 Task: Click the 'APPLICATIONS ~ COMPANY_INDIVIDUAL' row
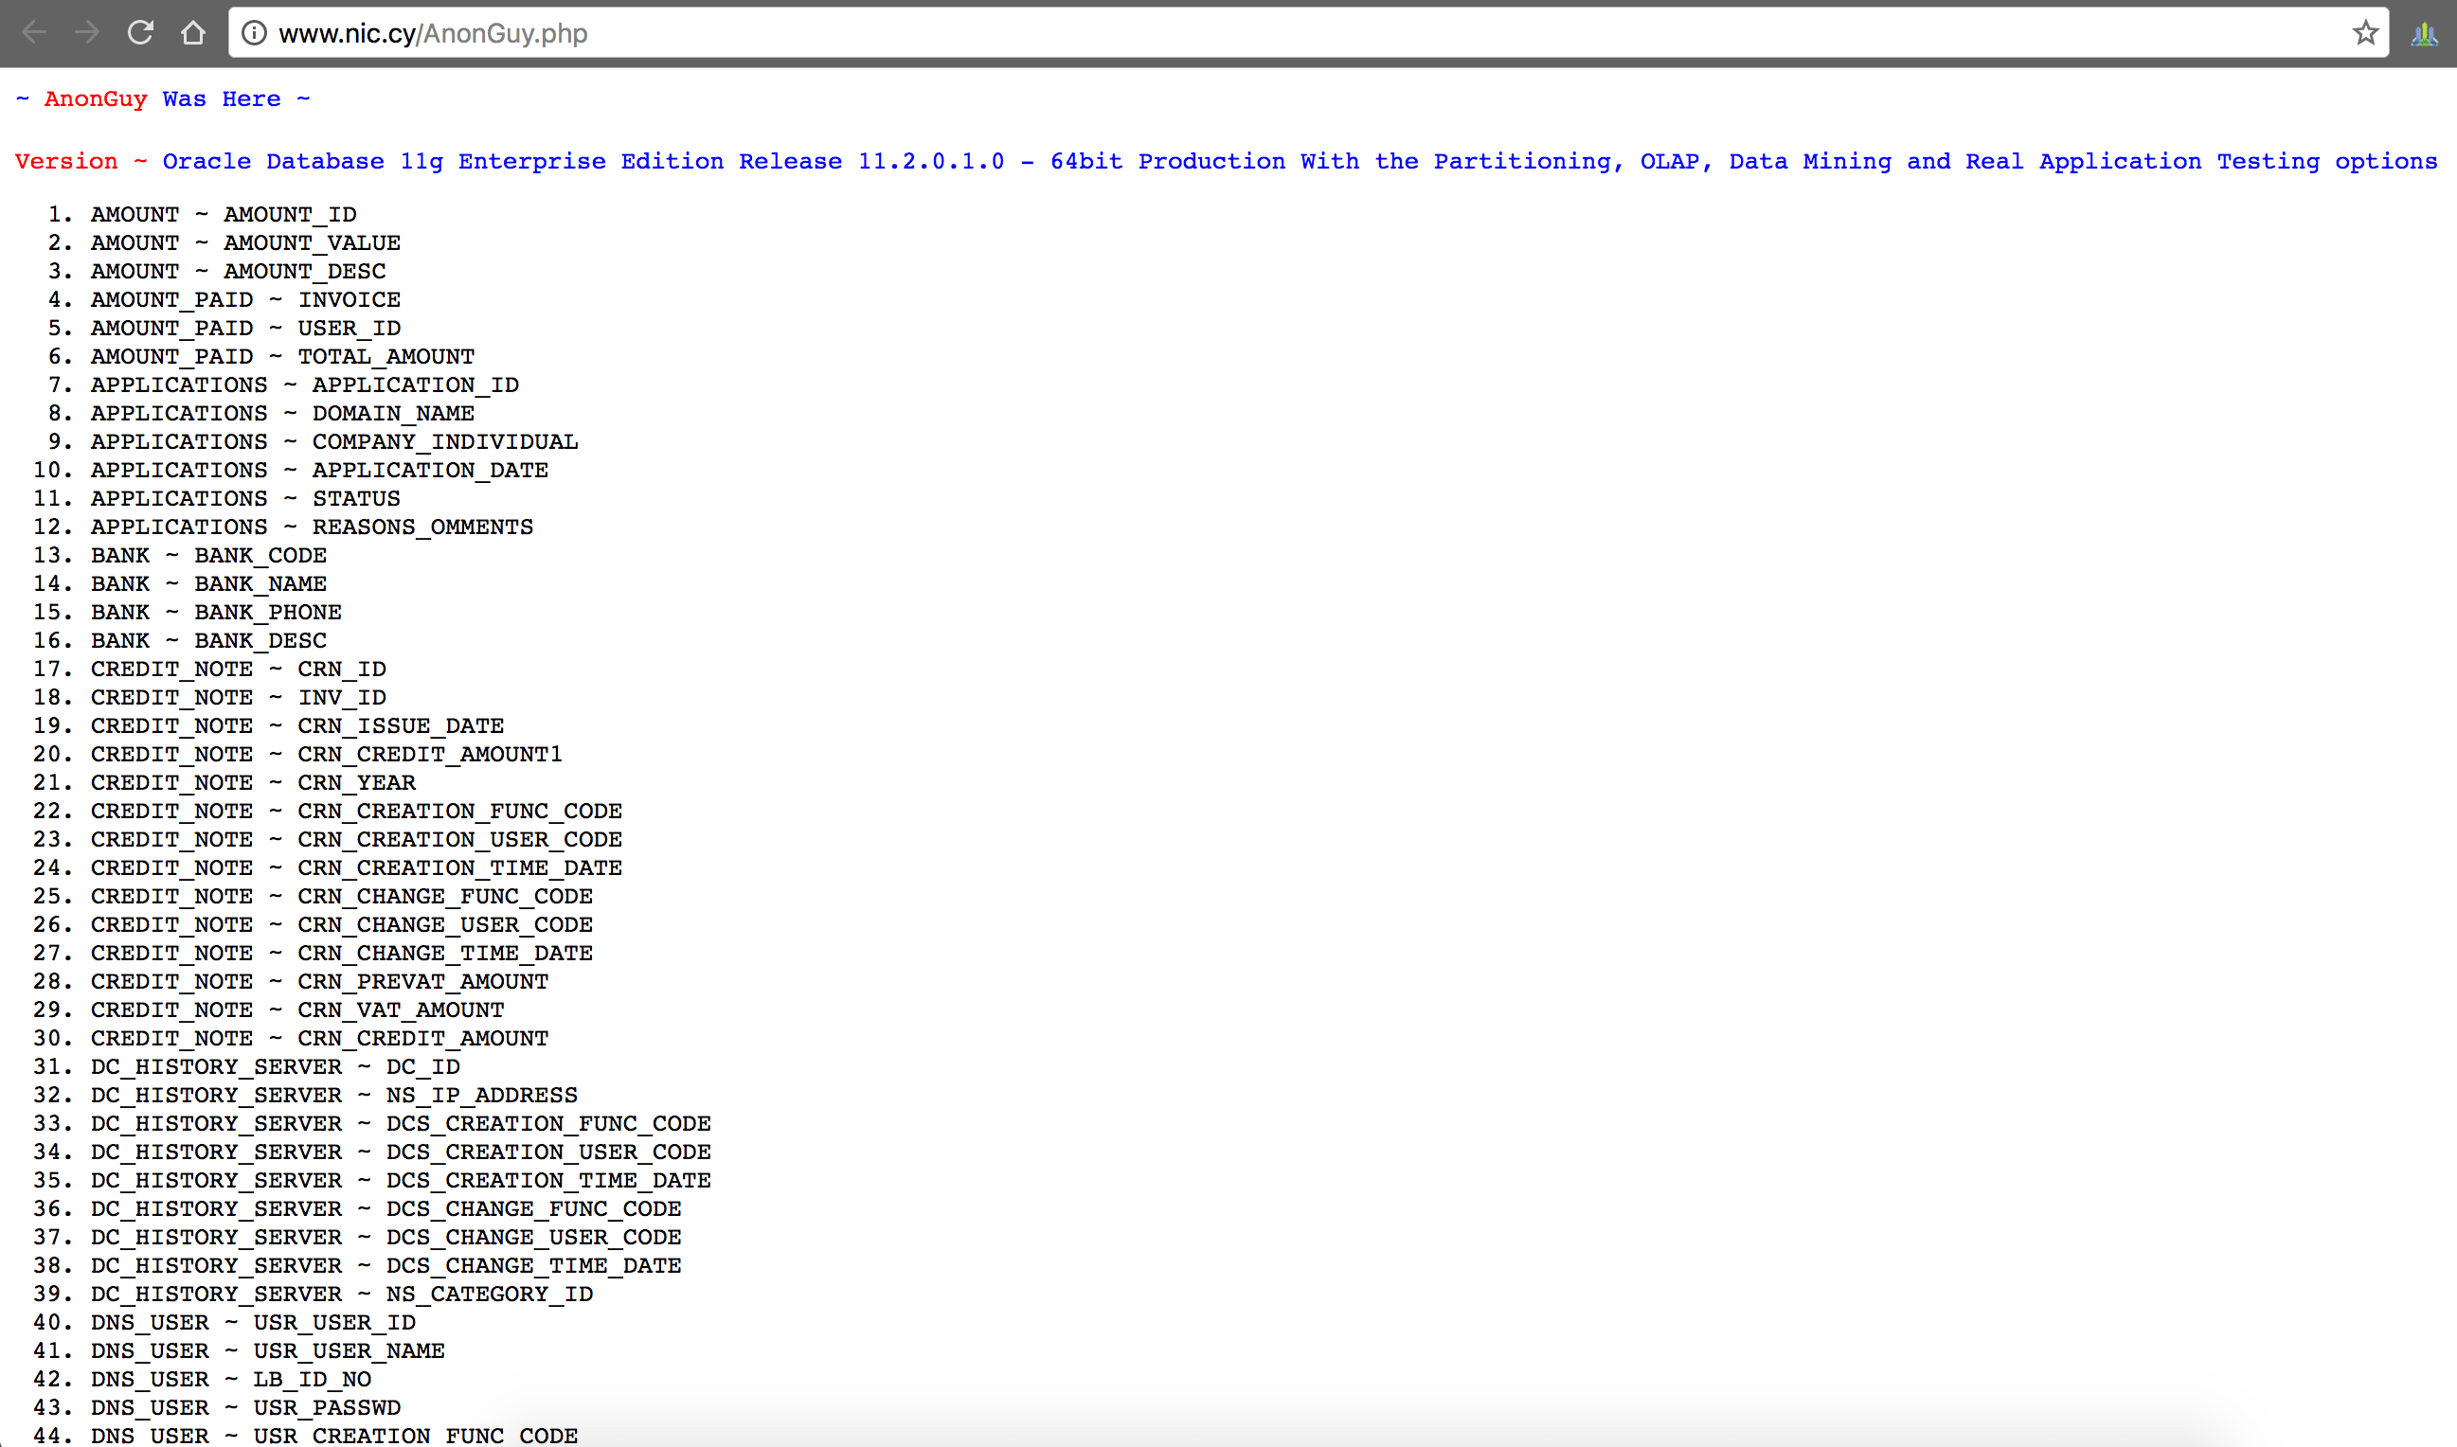point(334,441)
